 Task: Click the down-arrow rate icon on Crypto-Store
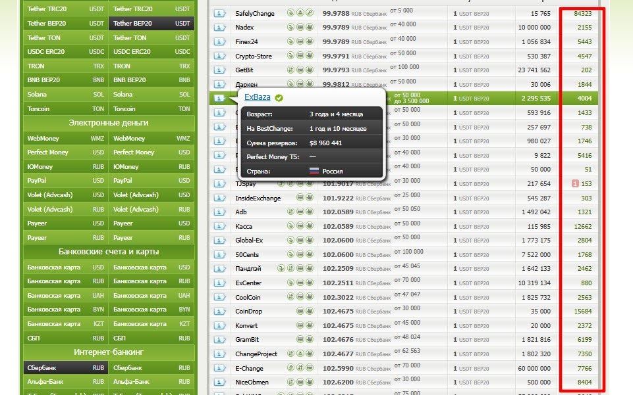[290, 56]
